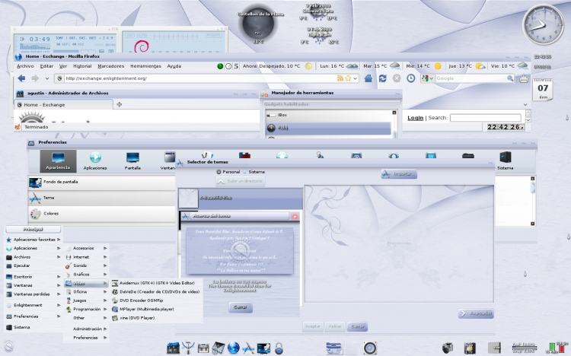
Task: Open the Firefox Historial menu
Action: pos(82,66)
